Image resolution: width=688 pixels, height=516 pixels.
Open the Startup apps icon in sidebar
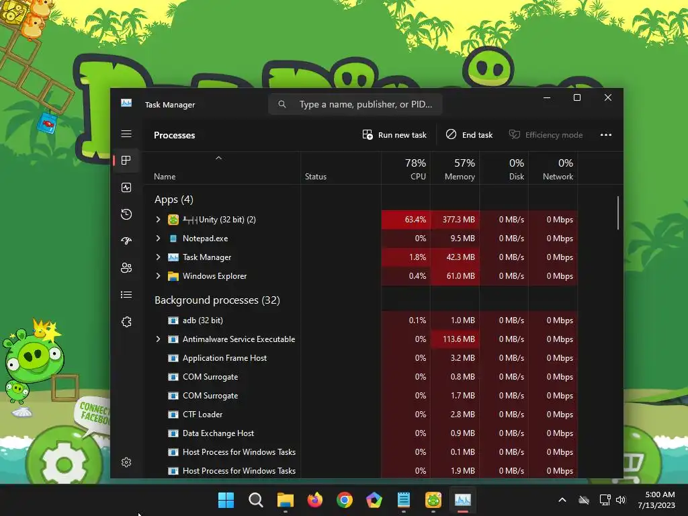126,241
